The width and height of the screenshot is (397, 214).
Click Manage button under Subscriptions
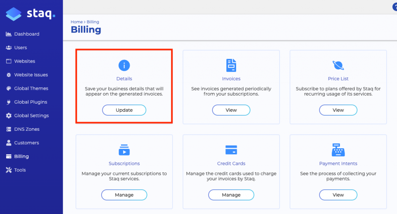pyautogui.click(x=124, y=195)
